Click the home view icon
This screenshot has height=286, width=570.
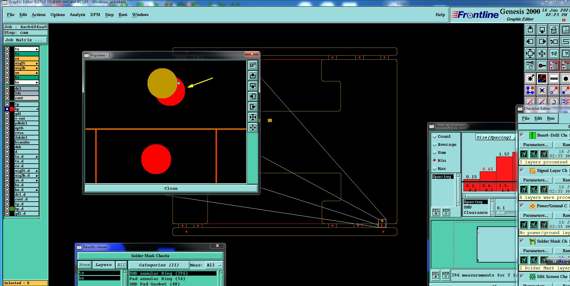tap(554, 30)
